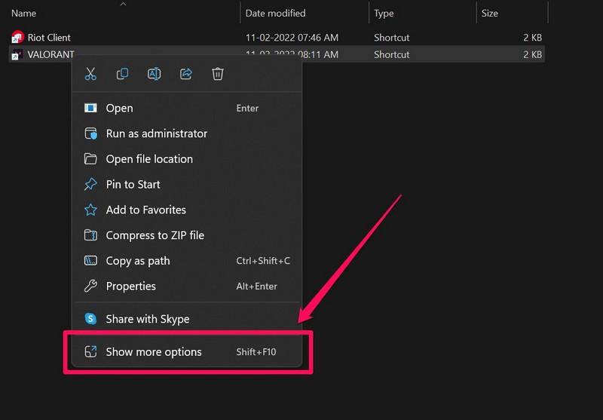Click the Cut scissors icon
Screen dimensions: 603x420
point(90,74)
